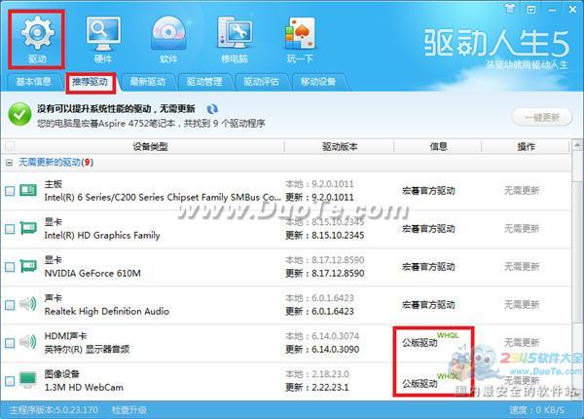This screenshot has width=584, height=419.
Task: Click the scrollbar up arrow of driver list
Action: pos(577,145)
